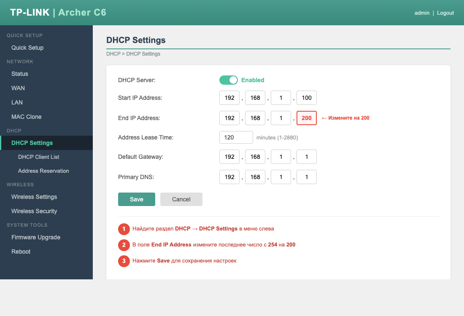Open DHCP Settings in the sidebar
Image resolution: width=464 pixels, height=316 pixels.
[32, 142]
